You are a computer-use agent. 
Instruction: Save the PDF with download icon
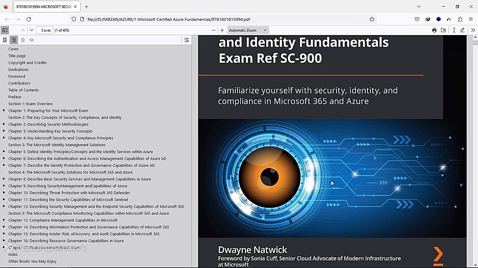coord(443,30)
